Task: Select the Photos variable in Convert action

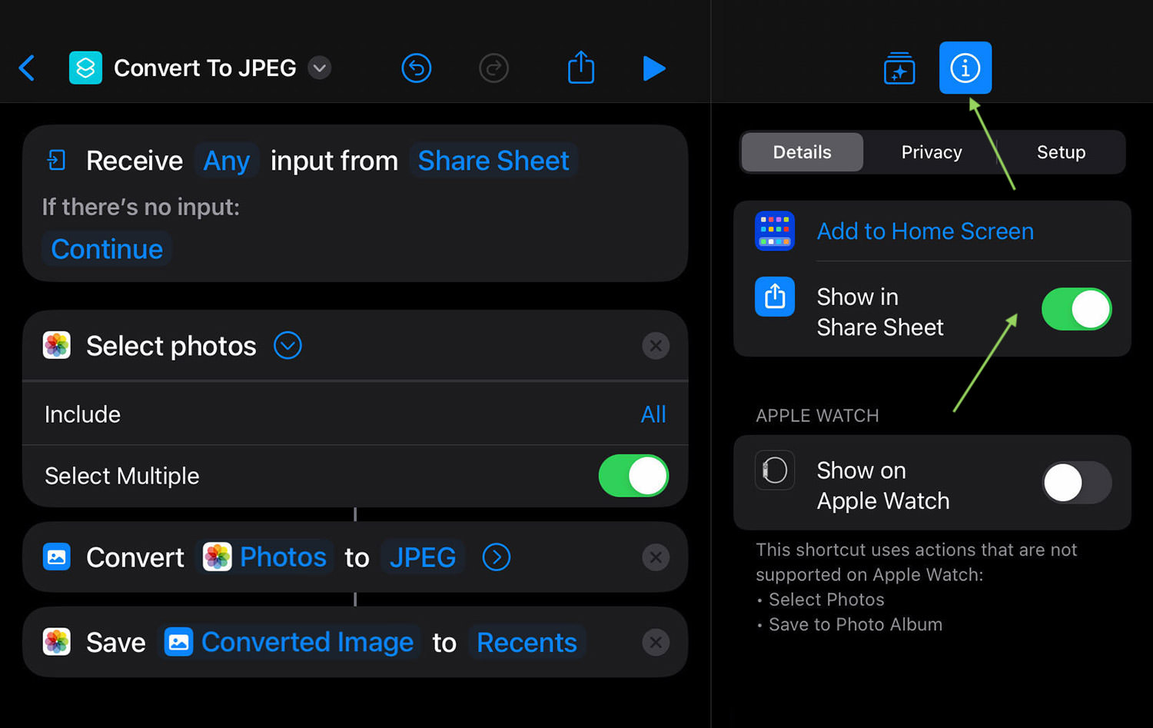Action: (x=265, y=557)
